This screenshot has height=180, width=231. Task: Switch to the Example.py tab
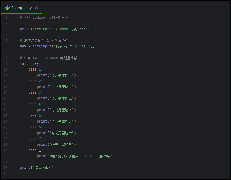pos(22,8)
